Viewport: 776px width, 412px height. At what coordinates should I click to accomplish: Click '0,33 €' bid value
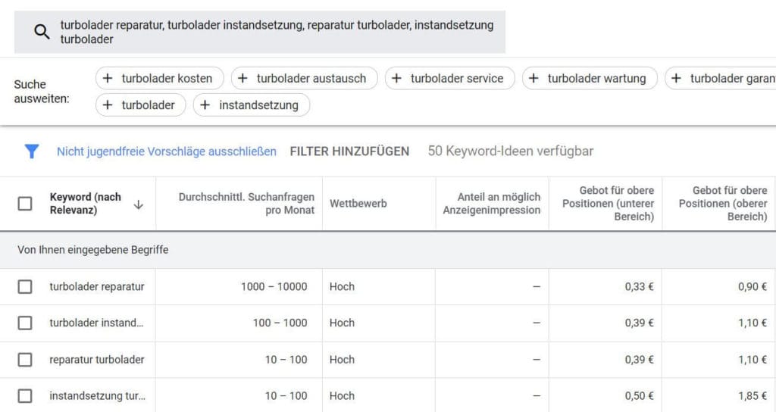click(640, 287)
